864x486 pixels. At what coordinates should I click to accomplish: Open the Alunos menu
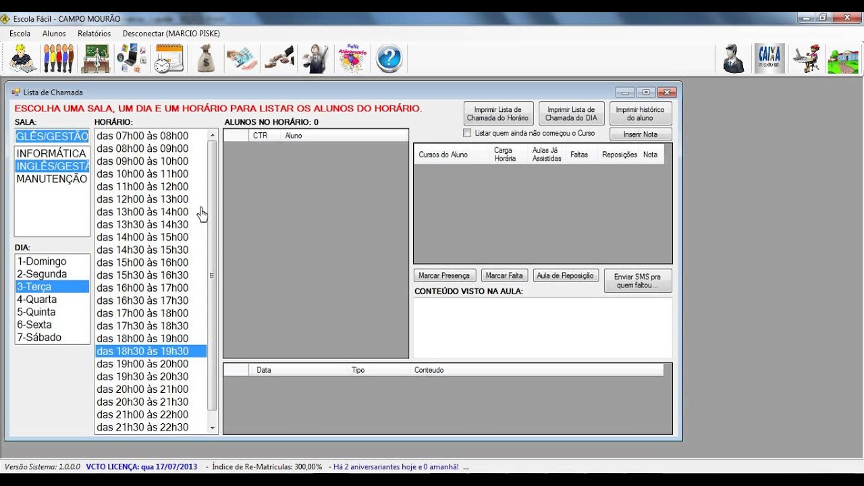click(54, 33)
